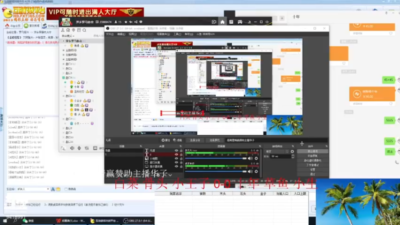Click book panel icon beside home icon
Viewport: 400px width, 225px height.
click(231, 22)
